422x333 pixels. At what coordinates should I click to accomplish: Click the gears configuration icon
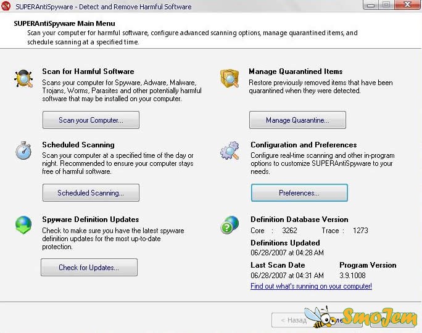pos(230,150)
